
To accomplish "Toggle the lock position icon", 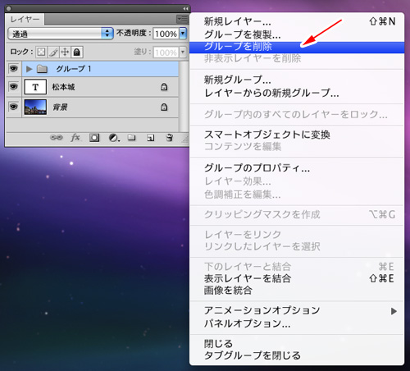I will click(65, 52).
